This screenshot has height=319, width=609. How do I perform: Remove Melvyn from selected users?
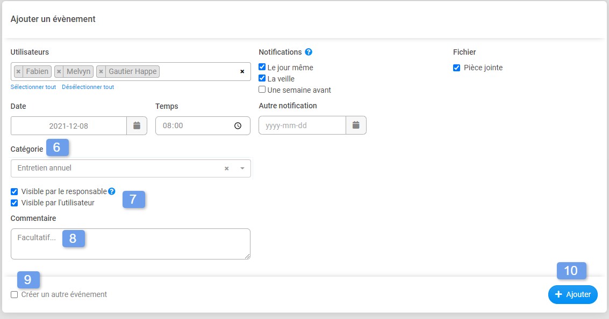point(59,71)
